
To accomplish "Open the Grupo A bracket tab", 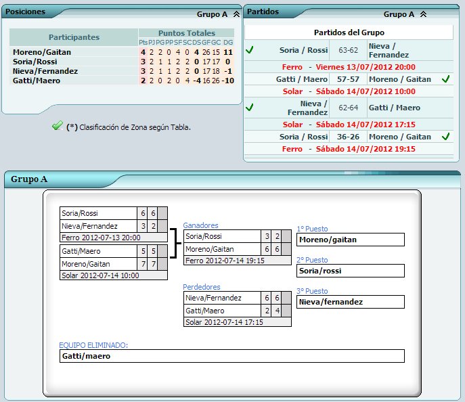I will pos(26,179).
